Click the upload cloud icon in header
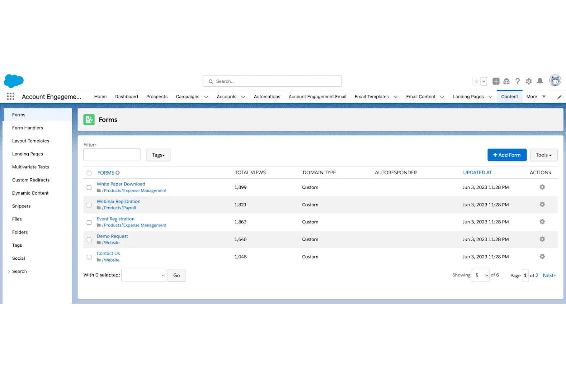This screenshot has width=566, height=377. pos(506,81)
